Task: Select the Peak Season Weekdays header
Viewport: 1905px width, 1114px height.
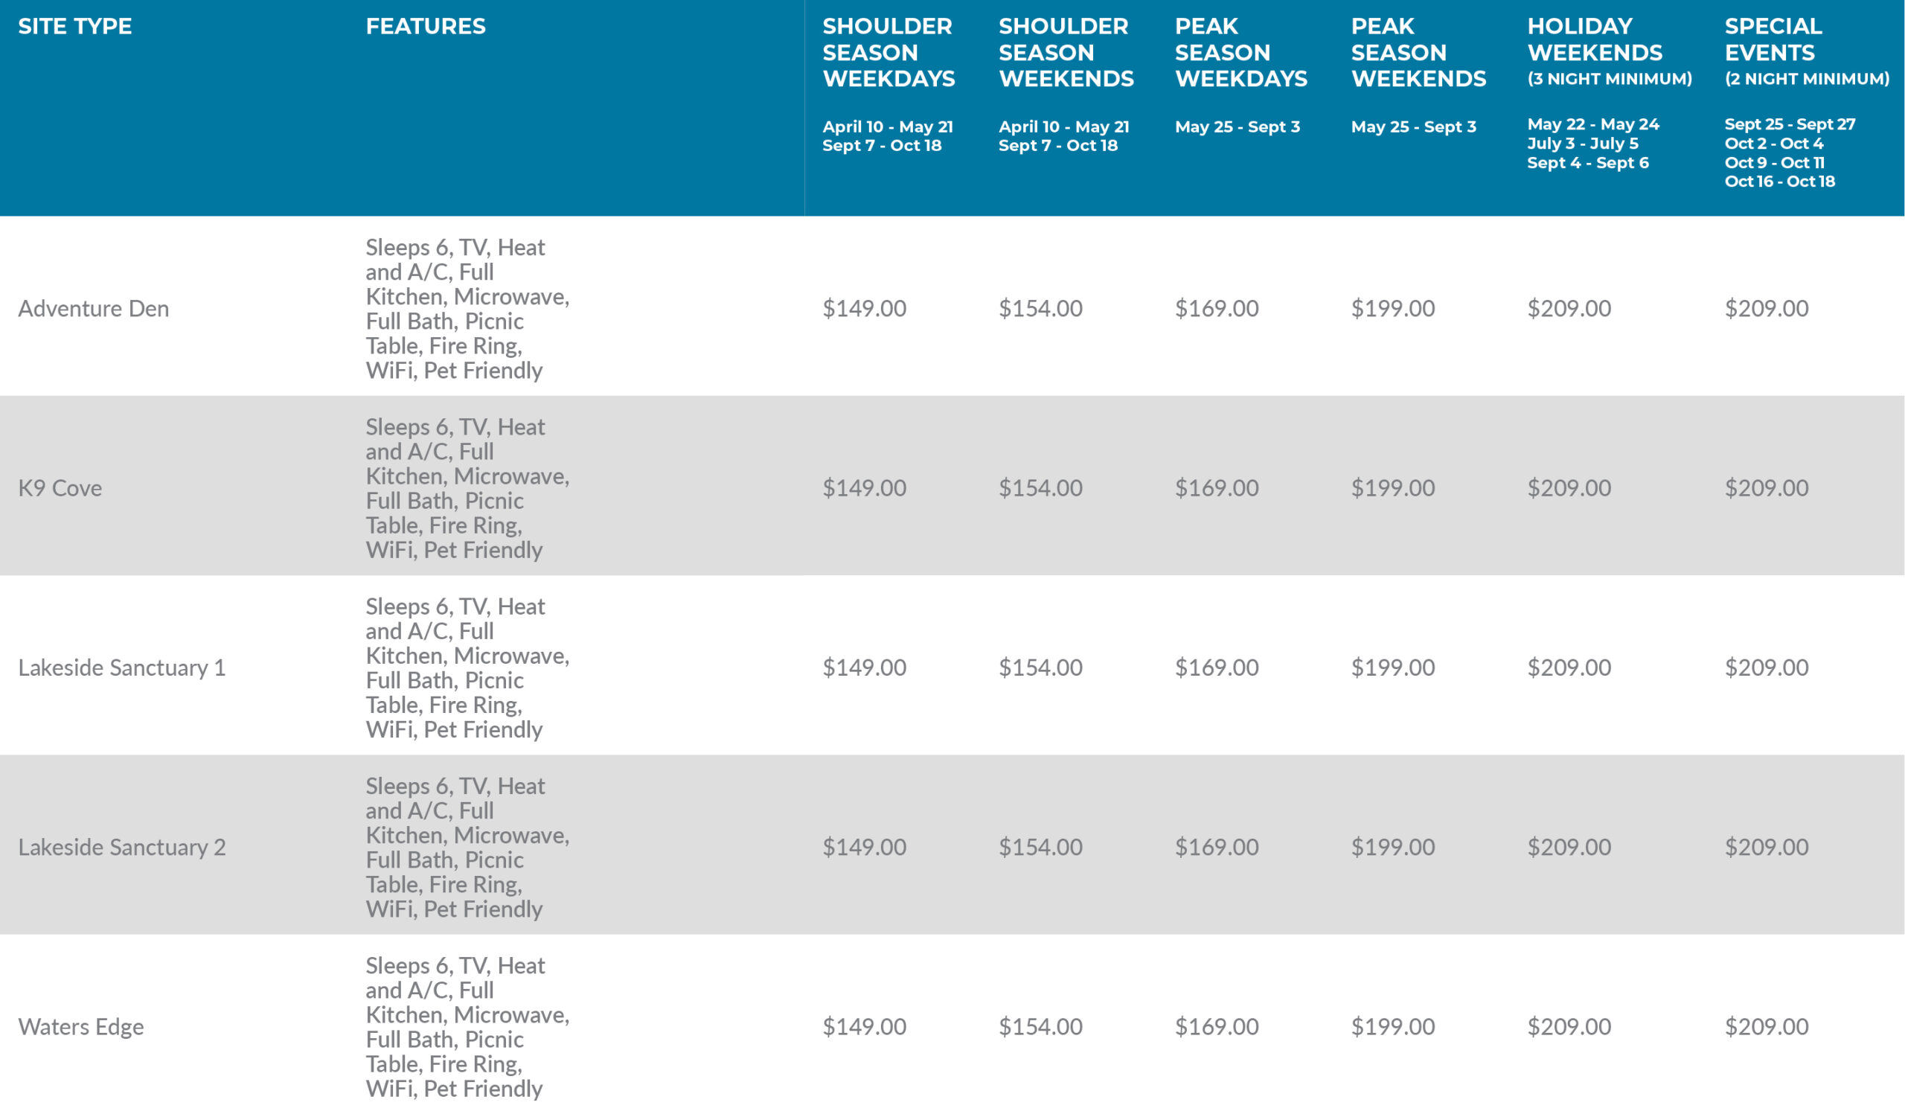Action: [x=1240, y=52]
